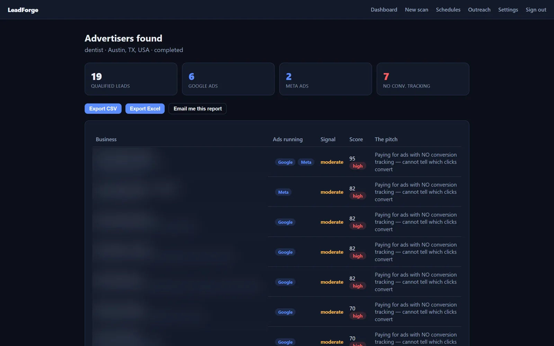Click the Google badge in score 95 row

(285, 162)
